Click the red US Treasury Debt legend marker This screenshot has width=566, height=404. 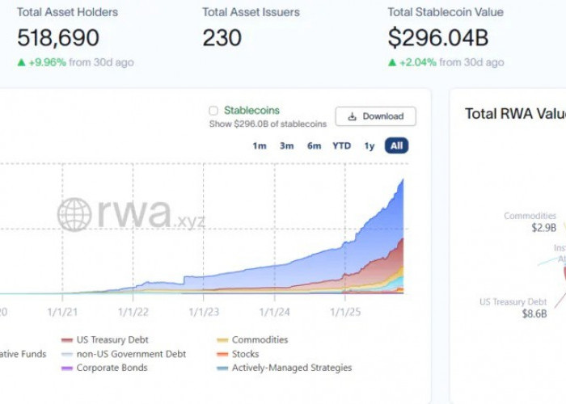67,340
